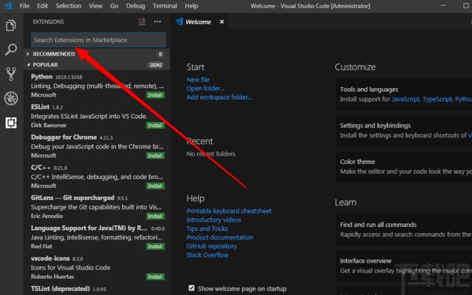This screenshot has width=472, height=295.
Task: Click the Tools and languages heading
Action: (369, 89)
